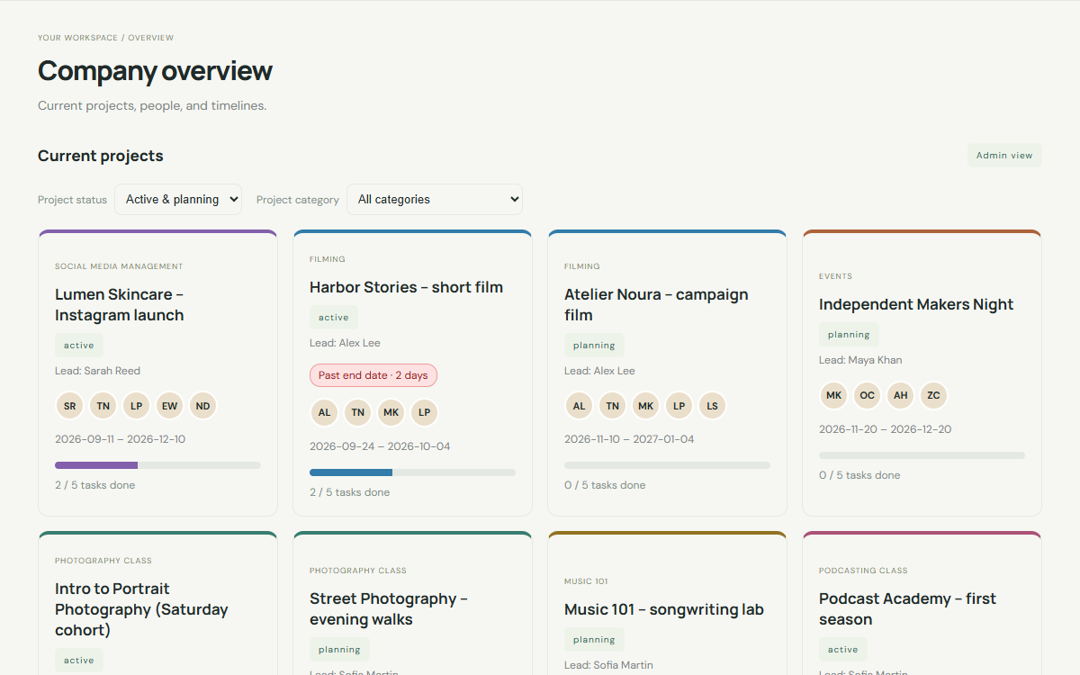Click 'Past end date · 2 days' badge
The width and height of the screenshot is (1080, 675).
click(373, 375)
